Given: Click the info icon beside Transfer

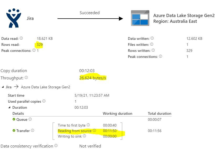Looking at the screenshot, I should [33, 130].
